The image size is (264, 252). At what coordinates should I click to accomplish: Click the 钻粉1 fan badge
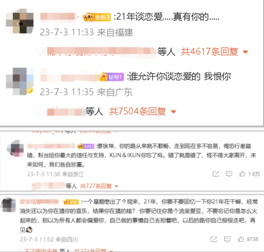click(x=112, y=77)
